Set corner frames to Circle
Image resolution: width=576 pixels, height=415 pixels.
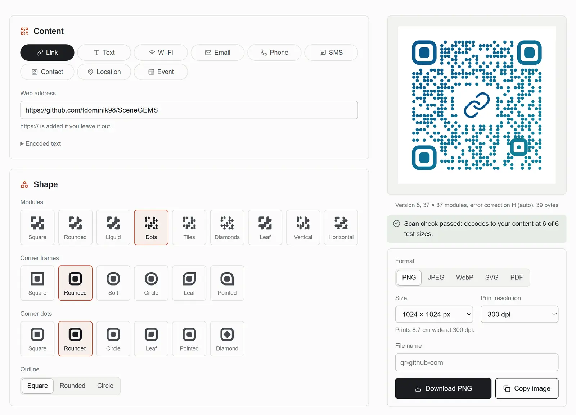click(151, 283)
